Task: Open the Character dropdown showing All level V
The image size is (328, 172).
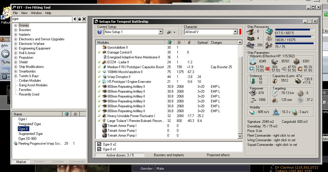Action: click(x=235, y=32)
